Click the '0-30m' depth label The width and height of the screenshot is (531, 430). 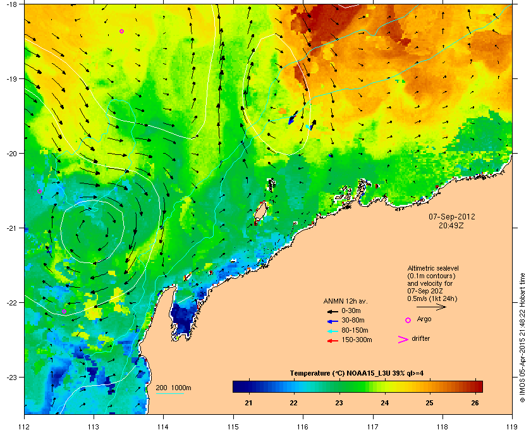(351, 310)
